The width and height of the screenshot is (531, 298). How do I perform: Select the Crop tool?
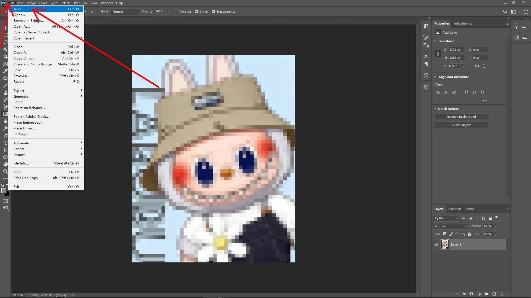[x=6, y=56]
